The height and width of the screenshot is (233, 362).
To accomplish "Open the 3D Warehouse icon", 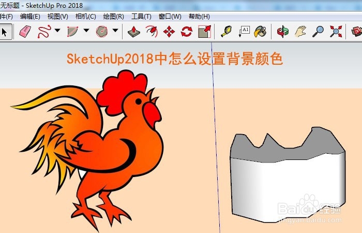I will point(356,32).
